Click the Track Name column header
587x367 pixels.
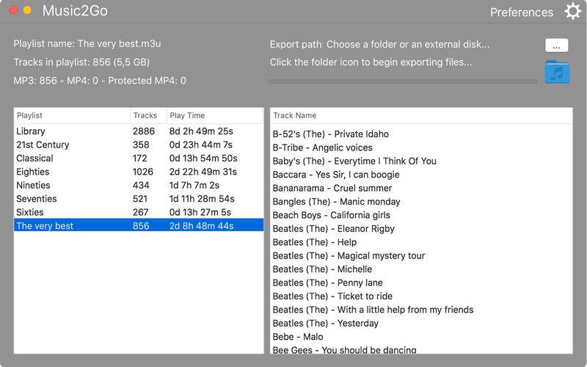421,115
